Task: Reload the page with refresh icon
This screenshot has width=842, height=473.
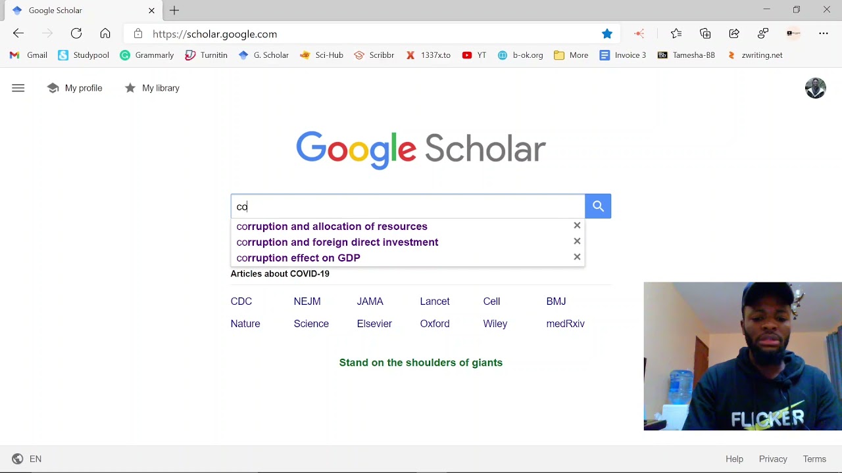Action: click(x=76, y=34)
